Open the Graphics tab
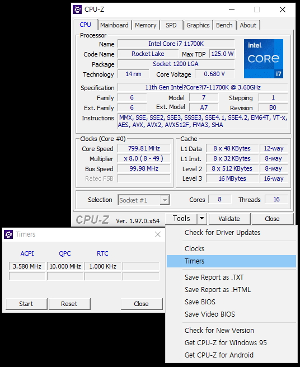The image size is (300, 367). [198, 25]
